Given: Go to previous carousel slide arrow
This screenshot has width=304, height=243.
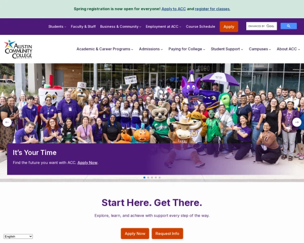Looking at the screenshot, I should pos(7,123).
